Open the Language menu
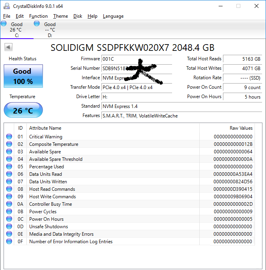This screenshot has width=266, height=270. pos(113,16)
